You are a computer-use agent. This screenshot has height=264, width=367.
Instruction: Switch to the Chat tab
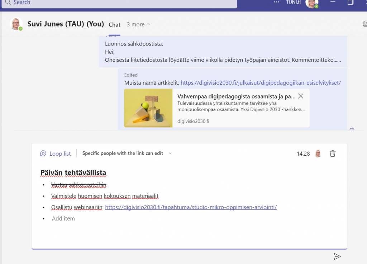coord(114,24)
